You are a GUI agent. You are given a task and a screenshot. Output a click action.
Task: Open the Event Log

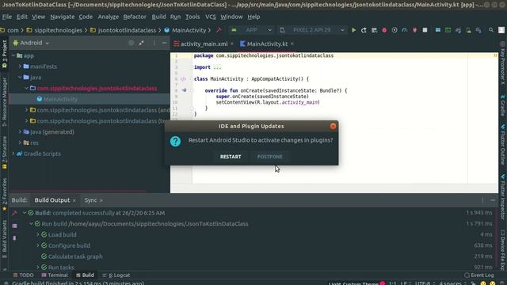(x=478, y=275)
